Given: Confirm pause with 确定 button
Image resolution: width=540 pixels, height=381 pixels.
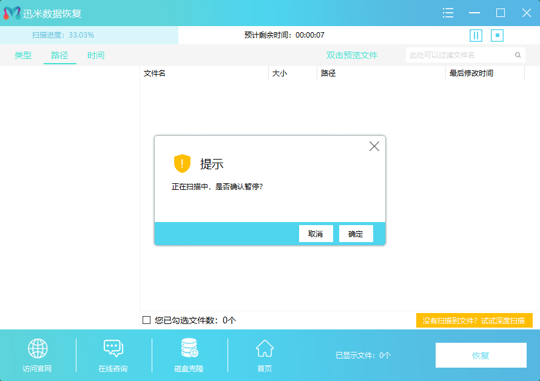Looking at the screenshot, I should pos(356,234).
